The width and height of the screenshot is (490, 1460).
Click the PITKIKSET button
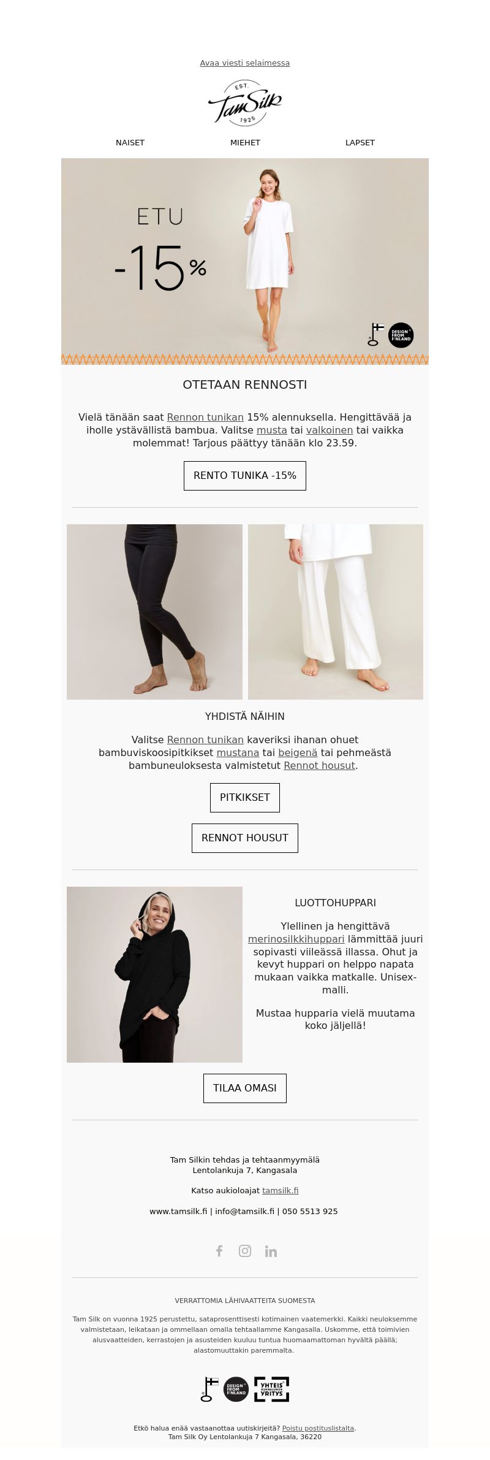[245, 798]
